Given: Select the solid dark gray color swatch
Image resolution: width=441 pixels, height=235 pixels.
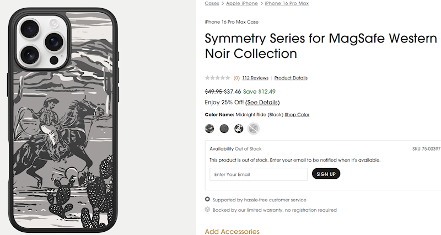Looking at the screenshot, I should 224,129.
